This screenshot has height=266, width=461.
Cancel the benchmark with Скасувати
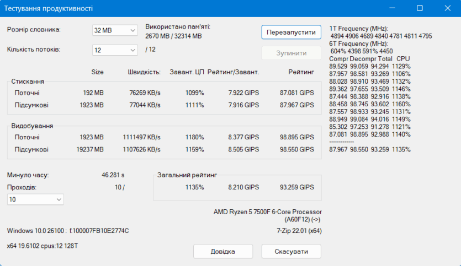click(291, 252)
